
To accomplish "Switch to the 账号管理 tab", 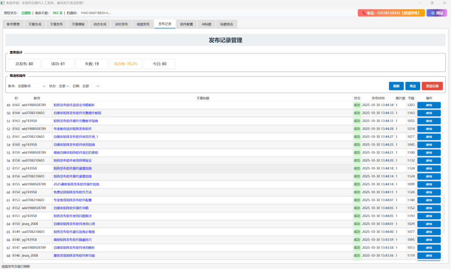I will (x=13, y=24).
